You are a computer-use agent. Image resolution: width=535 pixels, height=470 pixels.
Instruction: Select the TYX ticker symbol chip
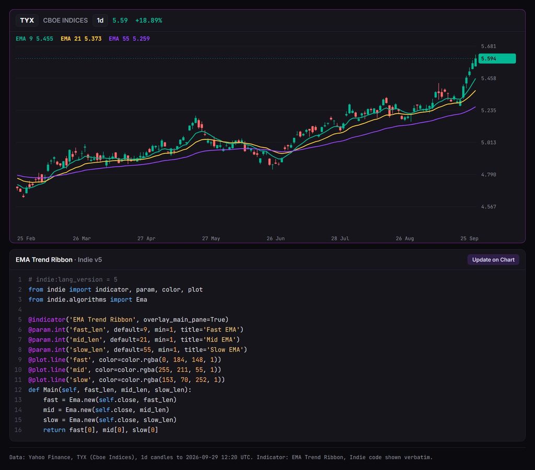pyautogui.click(x=27, y=20)
